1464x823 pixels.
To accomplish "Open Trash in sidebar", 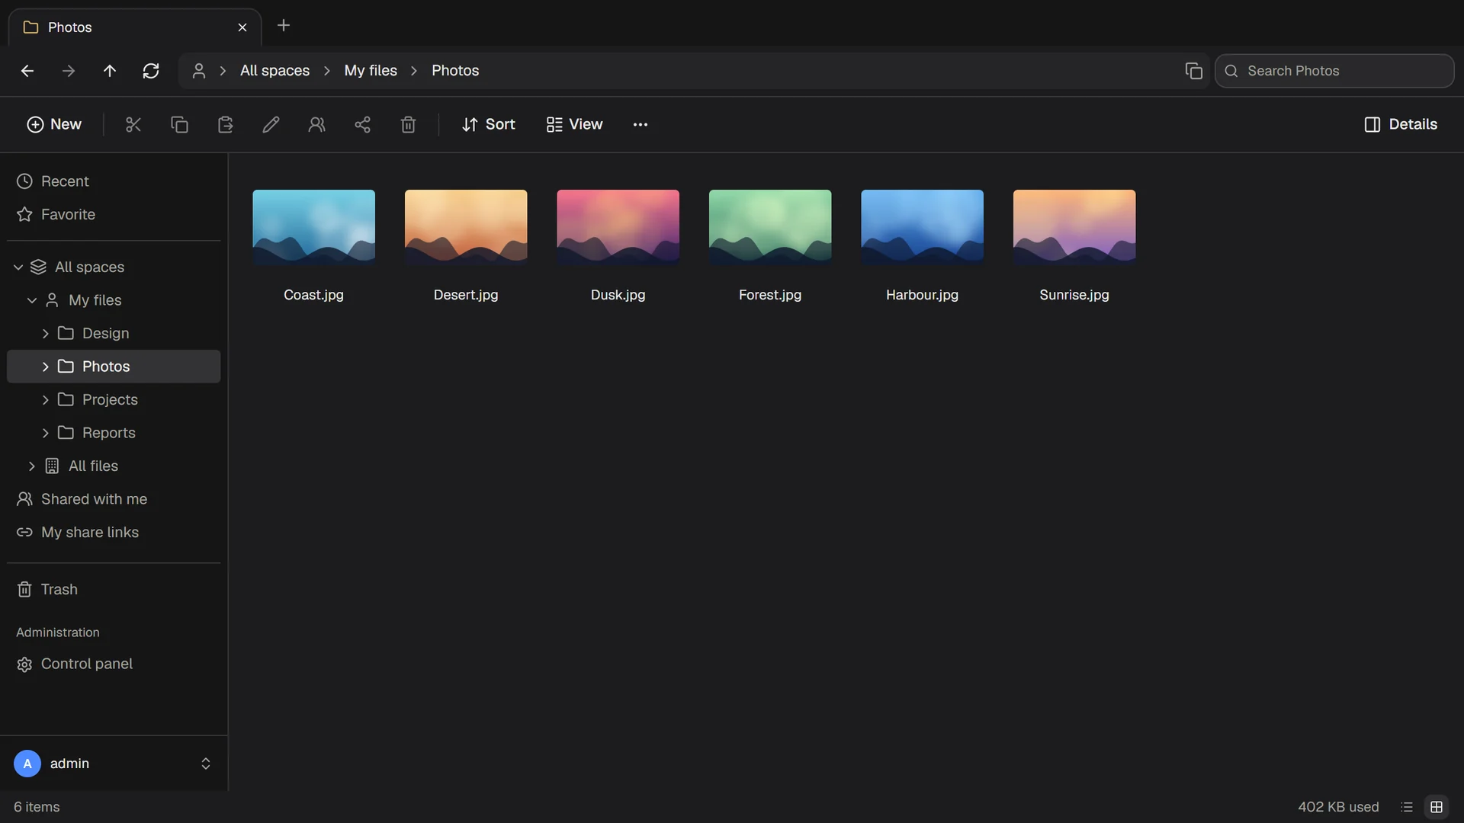I will point(114,590).
